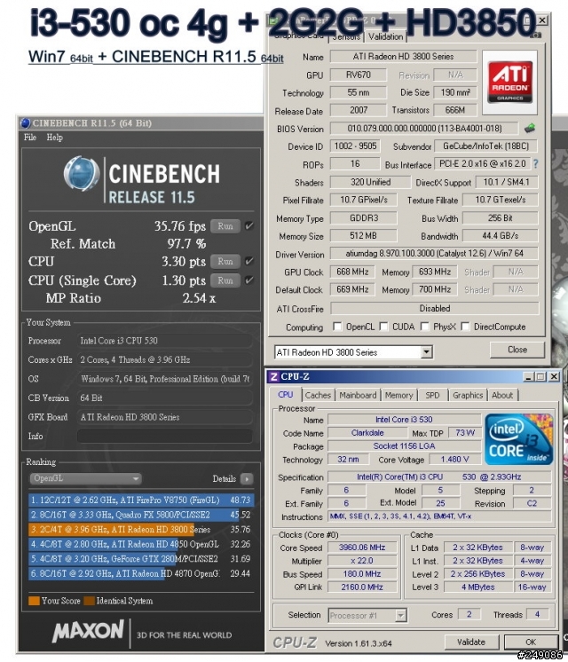Select ranking row 12C/12T ATI FirePro V8750
This screenshot has width=568, height=662.
pos(141,500)
